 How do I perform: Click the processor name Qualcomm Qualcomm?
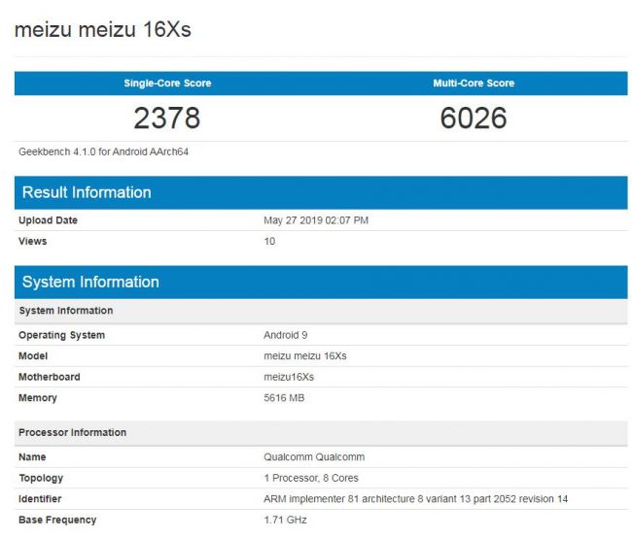coord(313,457)
